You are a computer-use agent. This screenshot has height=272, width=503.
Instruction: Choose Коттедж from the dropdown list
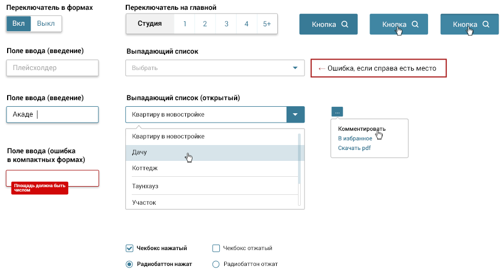click(x=212, y=168)
